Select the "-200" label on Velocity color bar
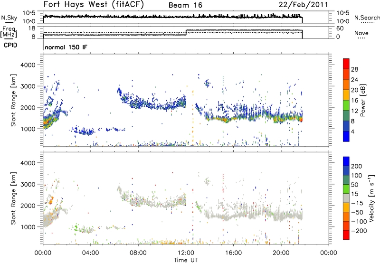 pyautogui.click(x=359, y=231)
